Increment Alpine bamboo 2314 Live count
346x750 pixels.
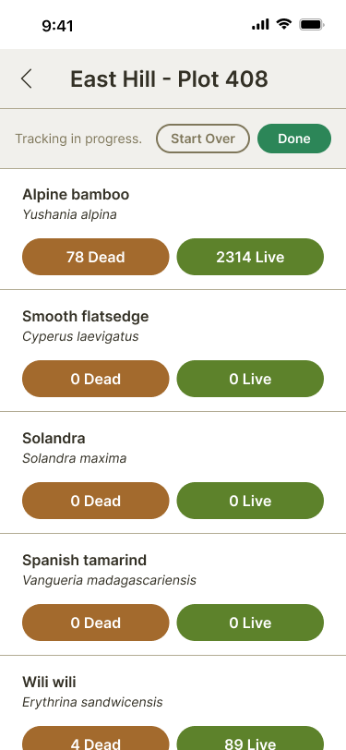tap(250, 257)
